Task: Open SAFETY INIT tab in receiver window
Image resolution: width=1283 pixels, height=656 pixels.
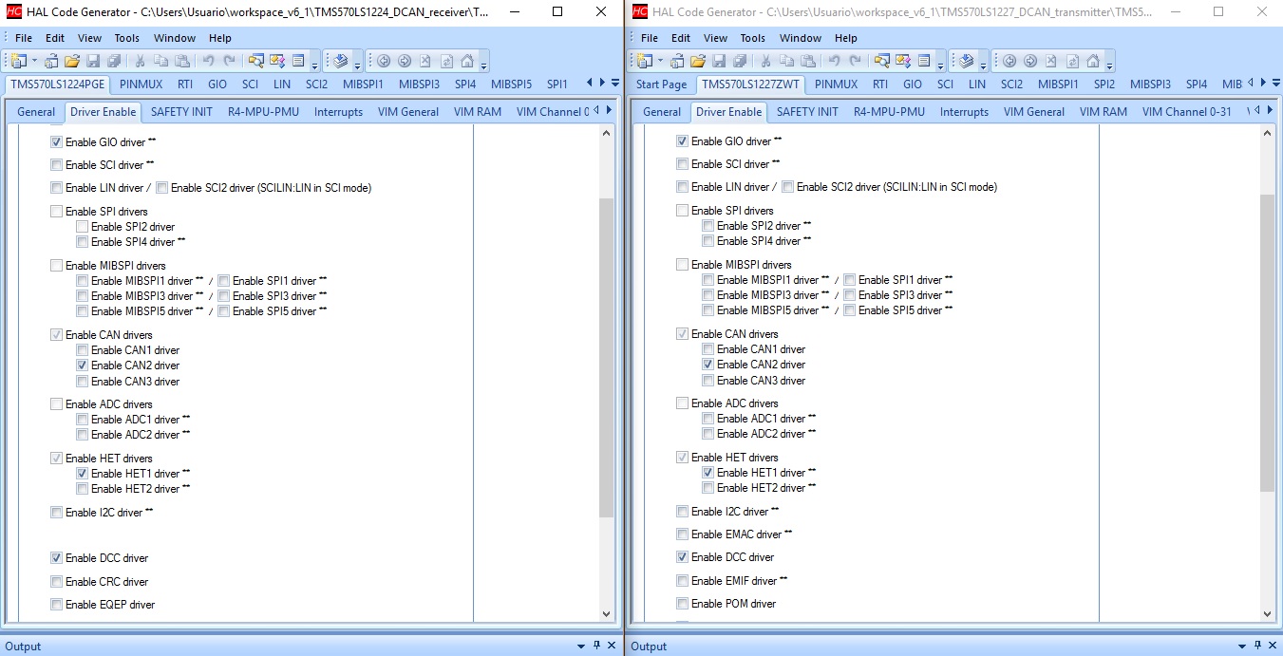Action: [x=181, y=112]
